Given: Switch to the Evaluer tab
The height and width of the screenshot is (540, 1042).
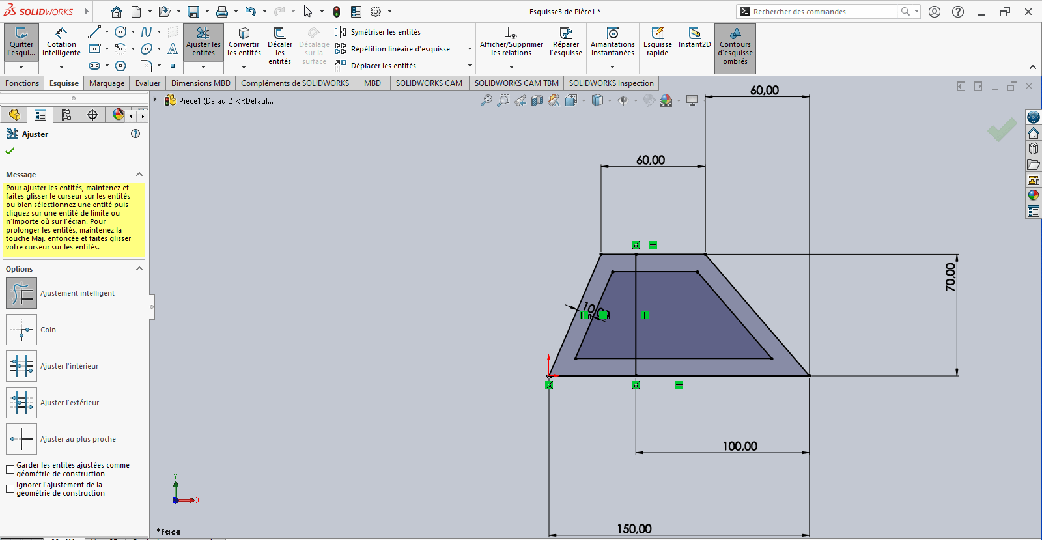Looking at the screenshot, I should (x=147, y=83).
